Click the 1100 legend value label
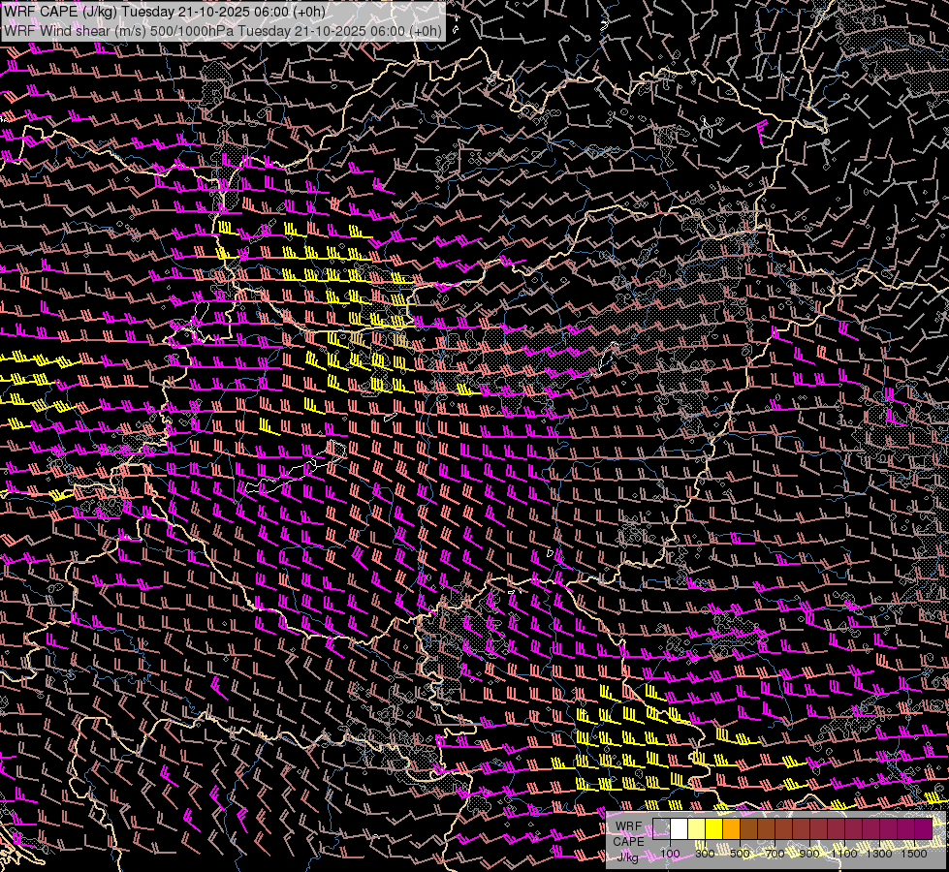The image size is (949, 872). [x=844, y=854]
